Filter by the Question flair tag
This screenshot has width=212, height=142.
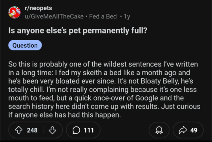point(25,45)
